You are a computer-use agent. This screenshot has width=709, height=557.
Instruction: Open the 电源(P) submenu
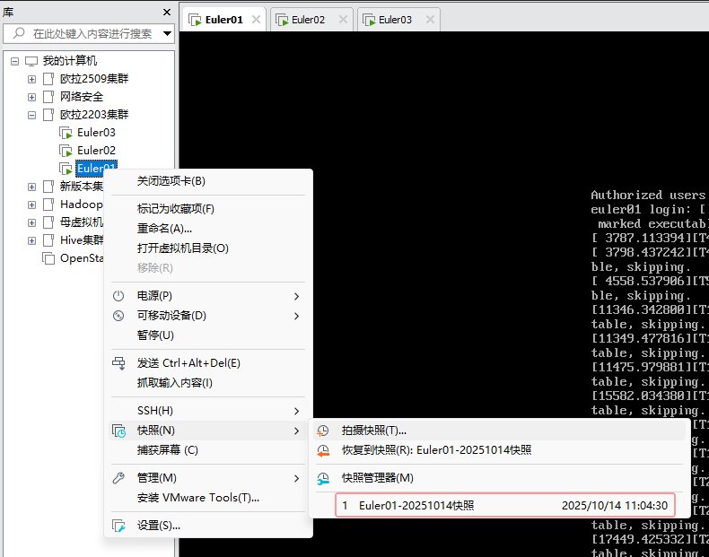tap(208, 296)
